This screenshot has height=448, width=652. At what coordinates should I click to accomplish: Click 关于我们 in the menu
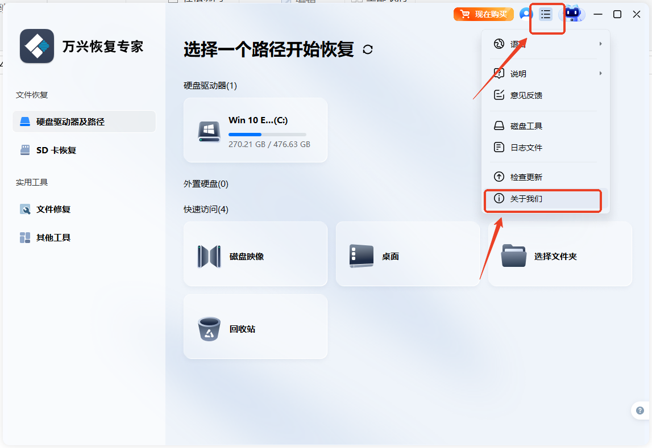[545, 199]
